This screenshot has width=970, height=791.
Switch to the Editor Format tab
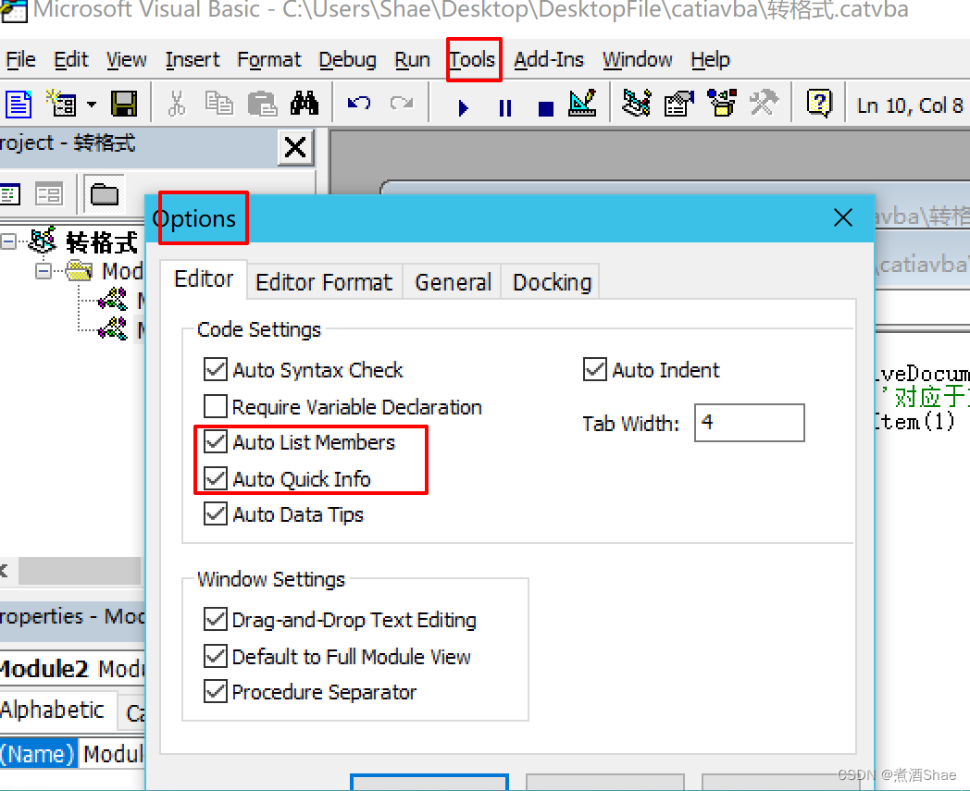[324, 282]
